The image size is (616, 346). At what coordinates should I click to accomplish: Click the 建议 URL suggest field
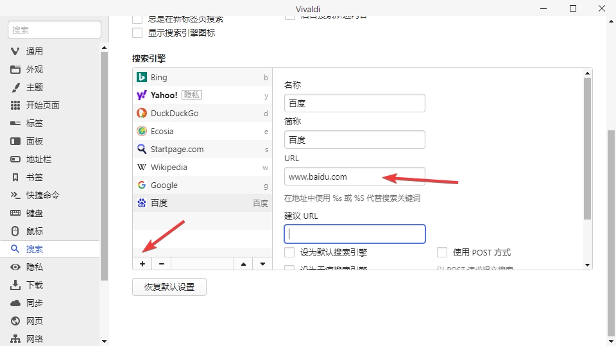tap(355, 234)
